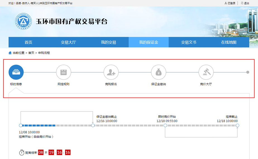Image resolution: width=258 pixels, height=159 pixels.
Task: Click the 保证金缴纳截止 timeline marker
Action: point(93,126)
